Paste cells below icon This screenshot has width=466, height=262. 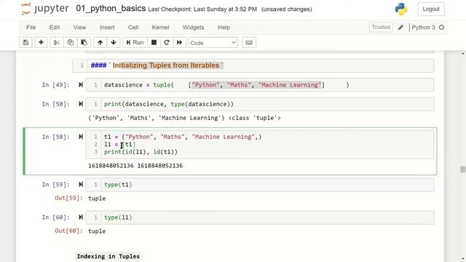click(84, 42)
